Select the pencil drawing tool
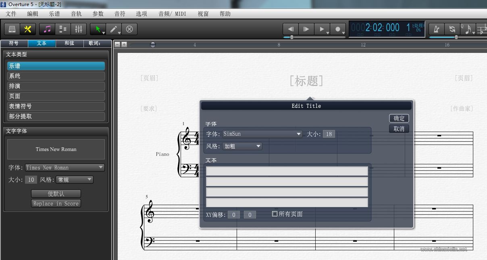 114,29
